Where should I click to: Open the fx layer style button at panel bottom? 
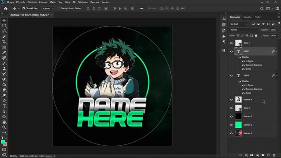coord(246,155)
